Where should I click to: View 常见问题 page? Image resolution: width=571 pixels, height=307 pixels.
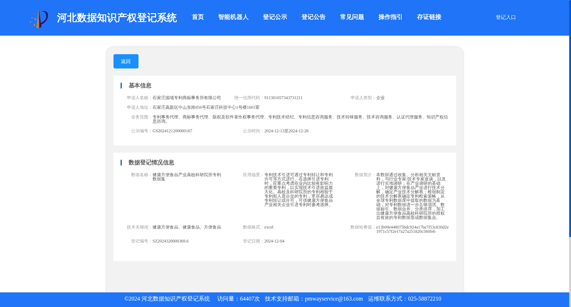(x=352, y=17)
